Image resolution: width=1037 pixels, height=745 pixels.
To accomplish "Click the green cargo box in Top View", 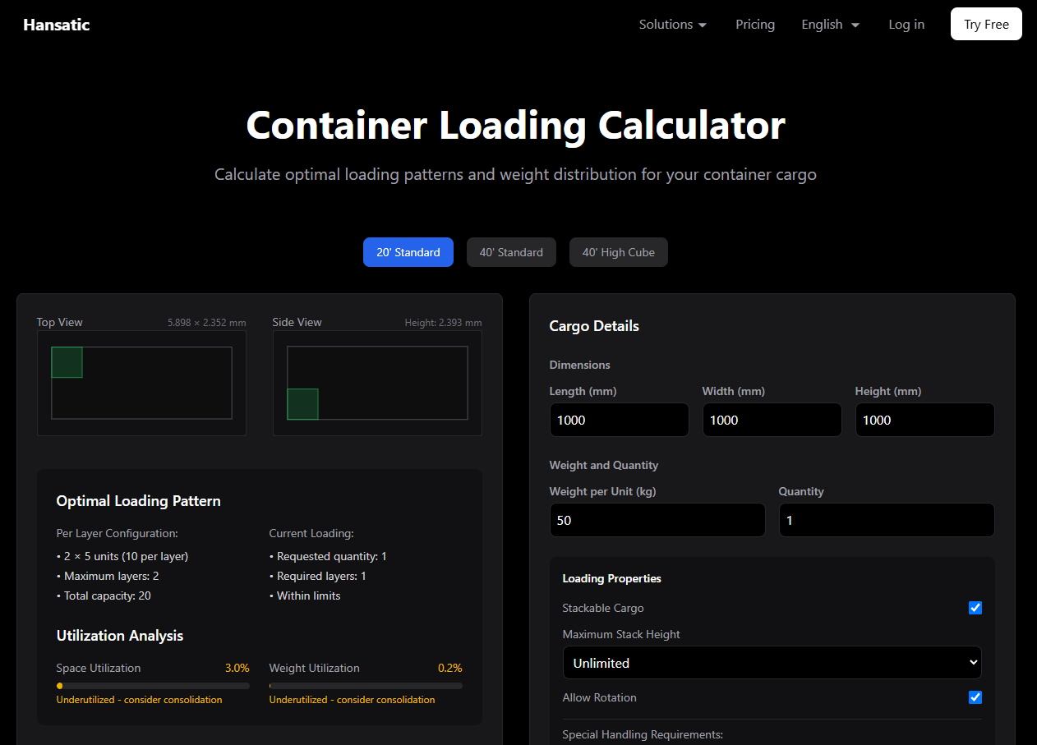I will point(66,362).
